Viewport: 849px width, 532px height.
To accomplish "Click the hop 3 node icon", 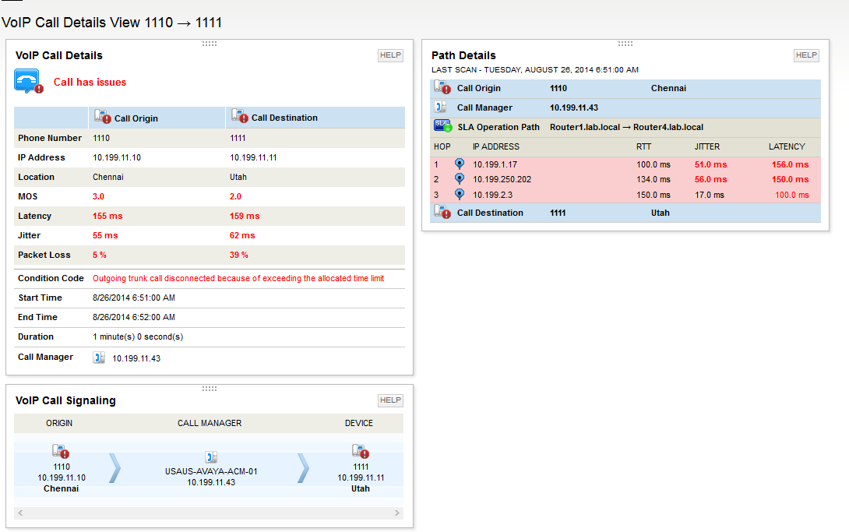I will 459,194.
